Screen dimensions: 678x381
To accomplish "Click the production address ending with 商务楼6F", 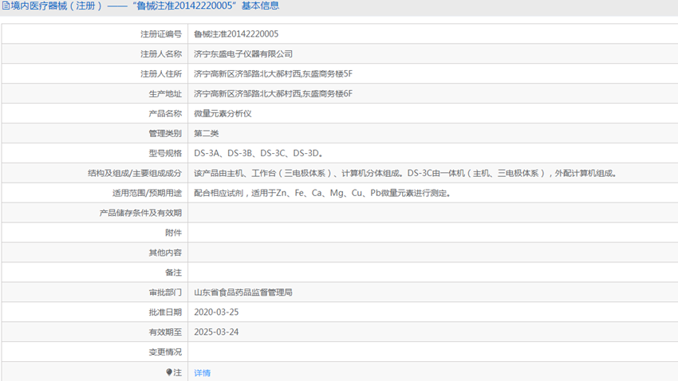I will point(273,94).
